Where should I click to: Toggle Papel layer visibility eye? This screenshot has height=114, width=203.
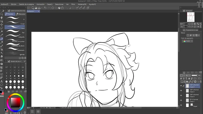181,105
